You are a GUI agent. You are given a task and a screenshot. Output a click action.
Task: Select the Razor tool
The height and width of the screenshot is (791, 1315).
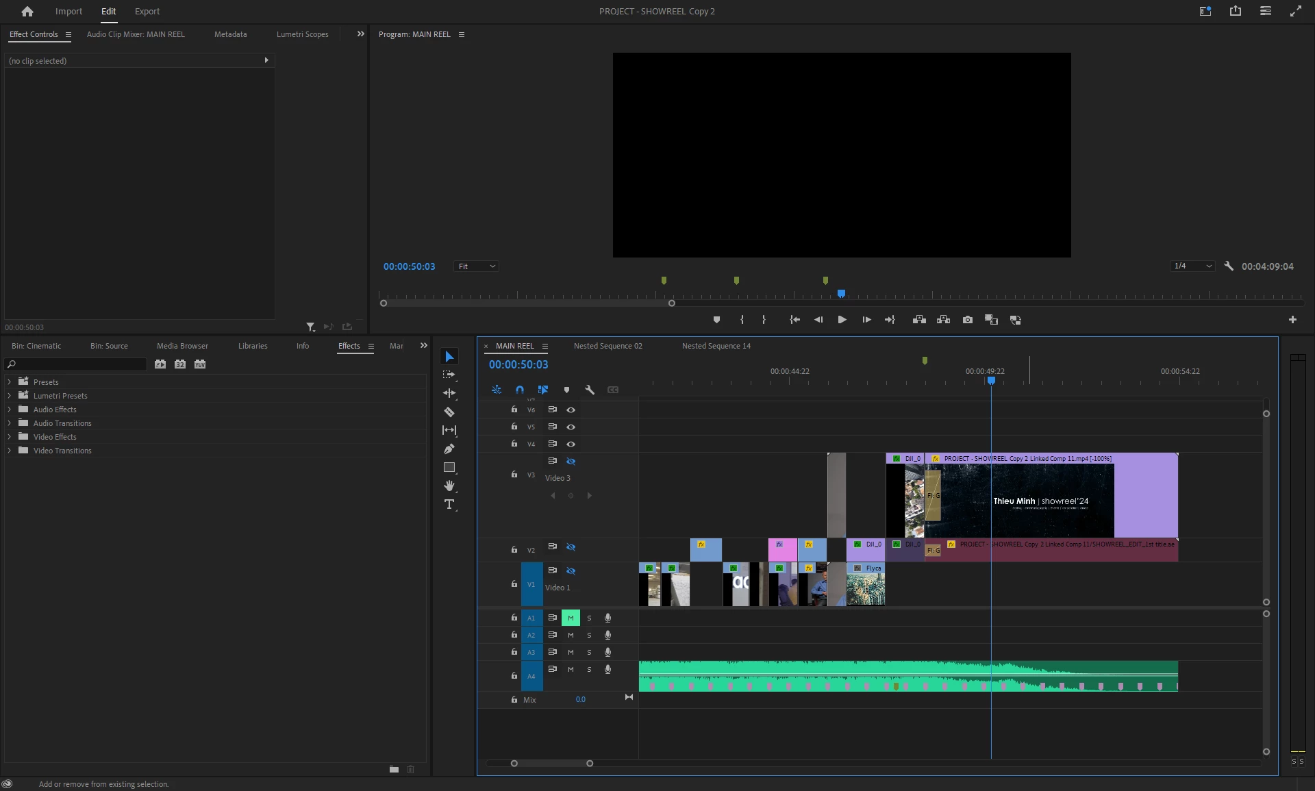(449, 412)
